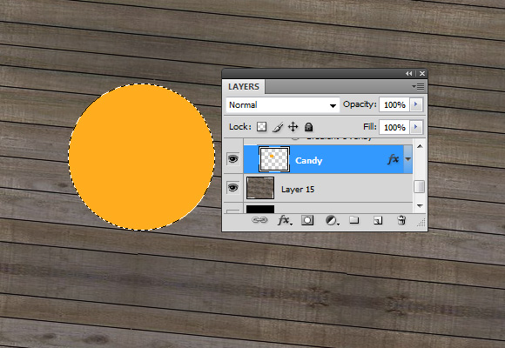Select the black layer thumbnail
The height and width of the screenshot is (348, 505).
click(x=260, y=210)
